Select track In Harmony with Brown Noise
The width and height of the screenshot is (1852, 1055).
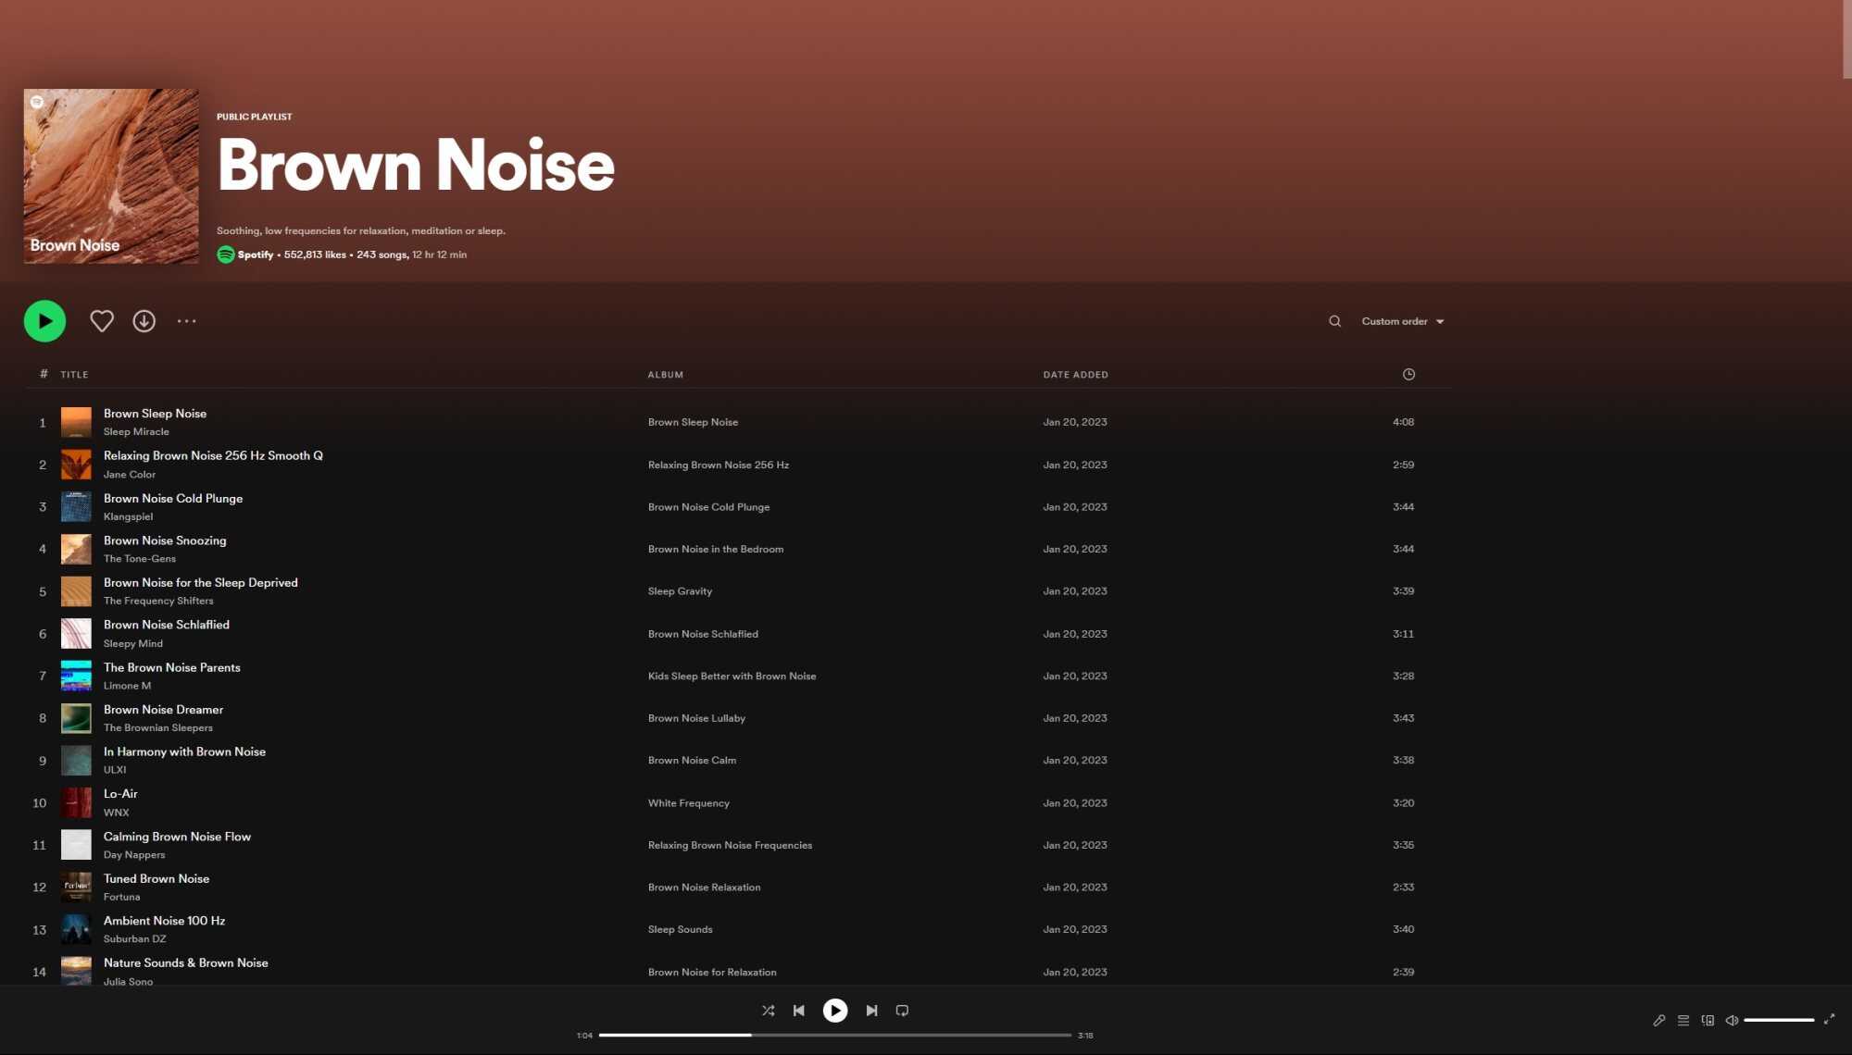click(184, 752)
